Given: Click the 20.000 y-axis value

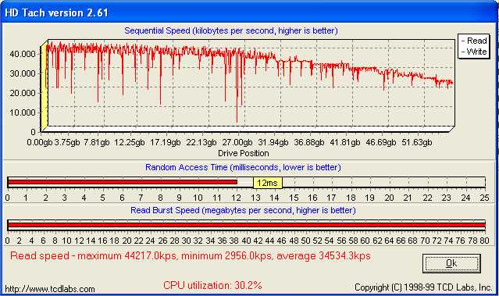Looking at the screenshot, I should point(23,93).
